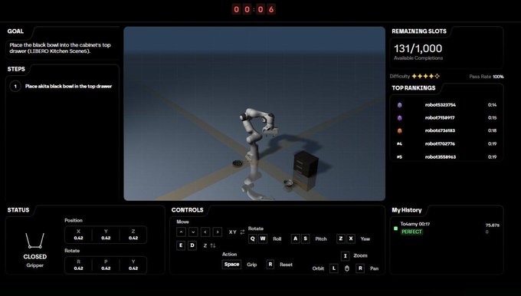Click the Pass Rate 100% text

[487, 77]
